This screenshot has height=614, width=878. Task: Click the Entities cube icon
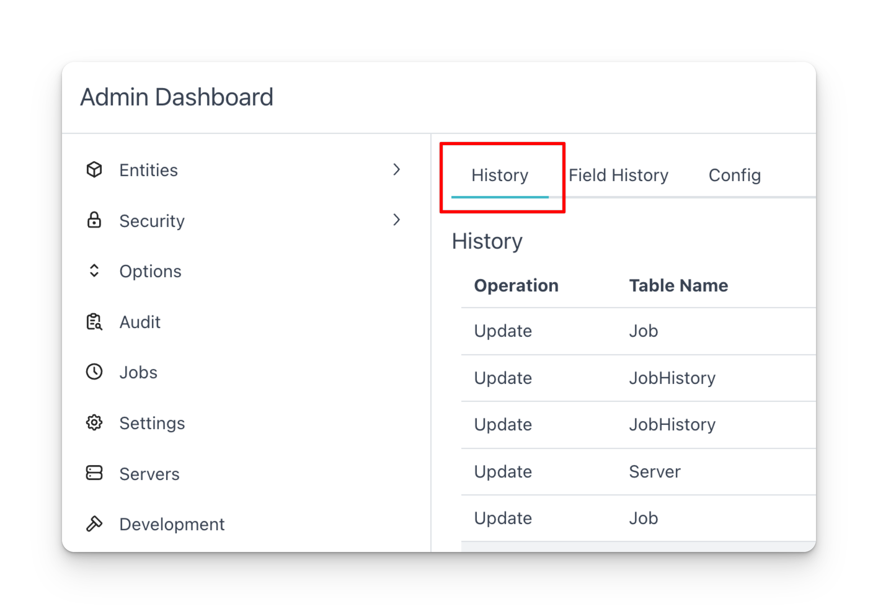pos(94,170)
